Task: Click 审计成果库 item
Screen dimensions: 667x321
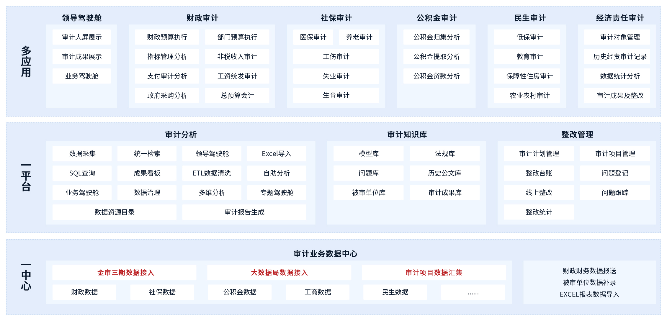Action: [444, 193]
